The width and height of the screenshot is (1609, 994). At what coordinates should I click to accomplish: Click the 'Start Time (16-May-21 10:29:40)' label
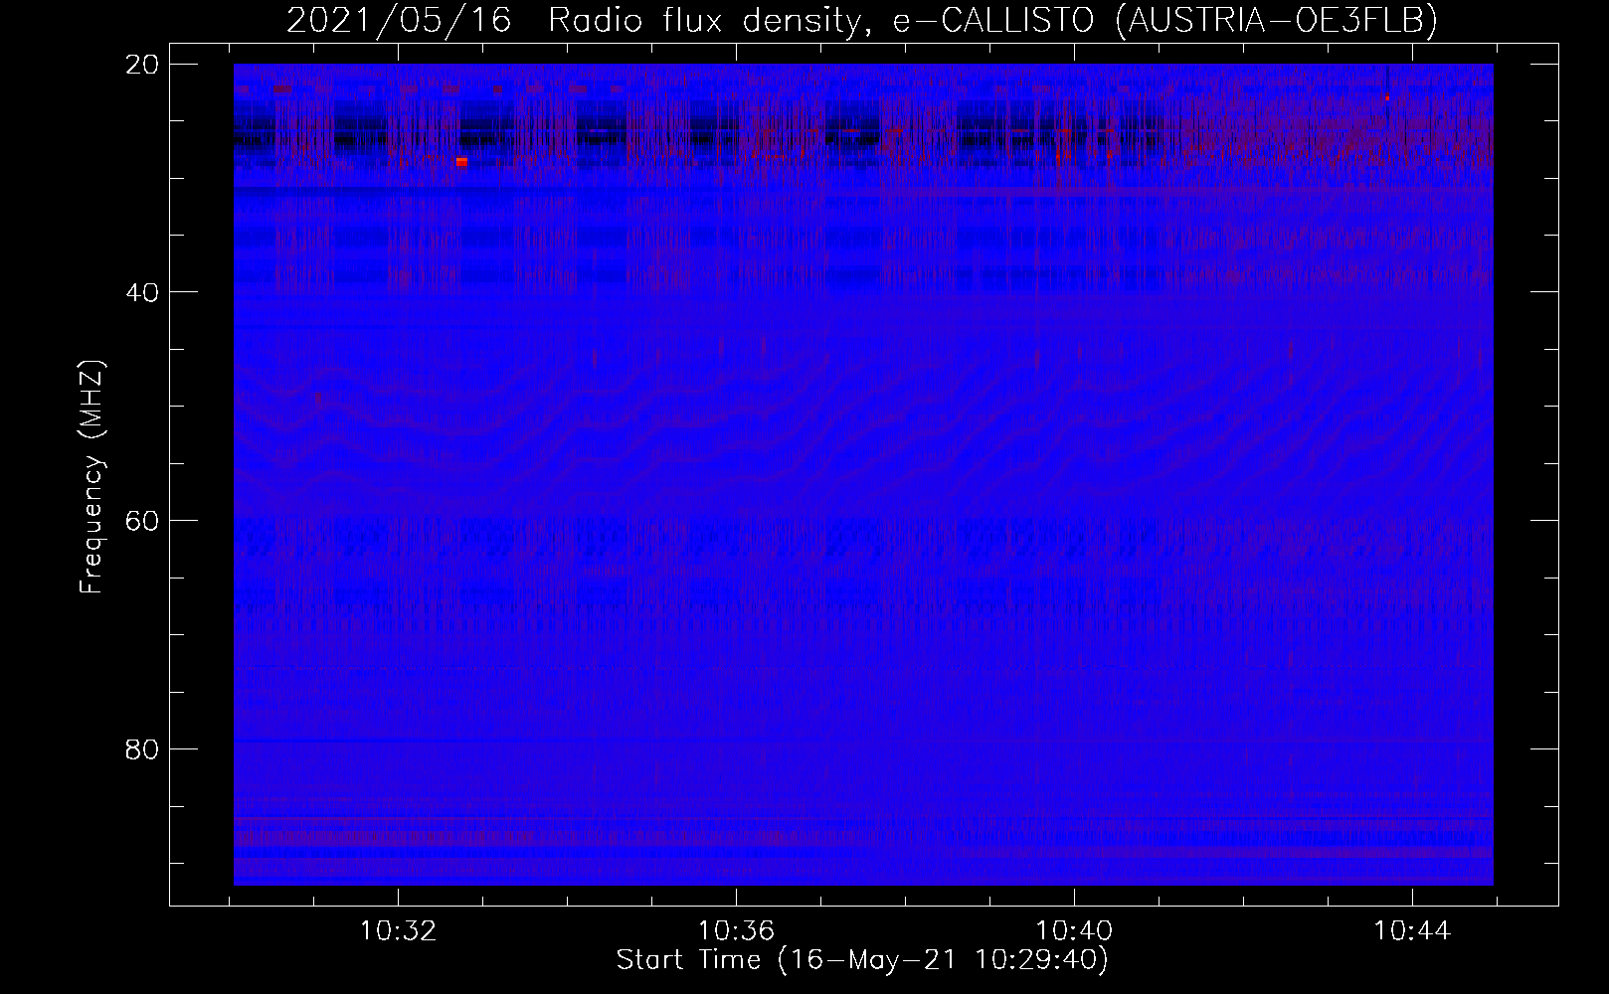click(x=862, y=960)
